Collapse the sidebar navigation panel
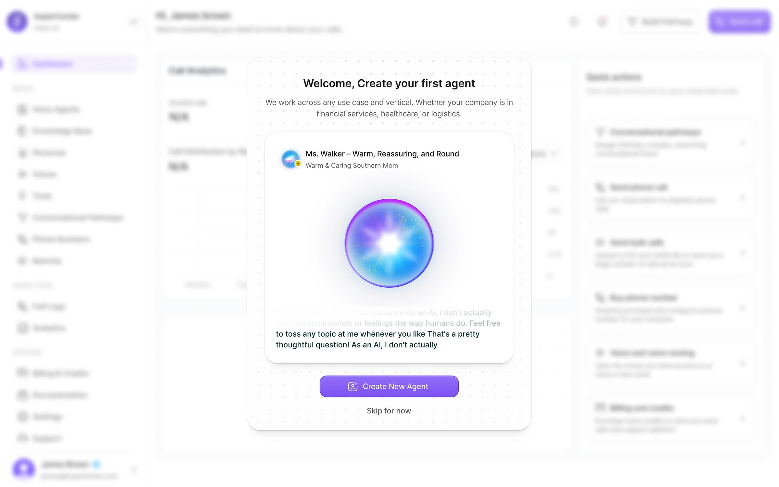This screenshot has width=779, height=487. point(133,21)
